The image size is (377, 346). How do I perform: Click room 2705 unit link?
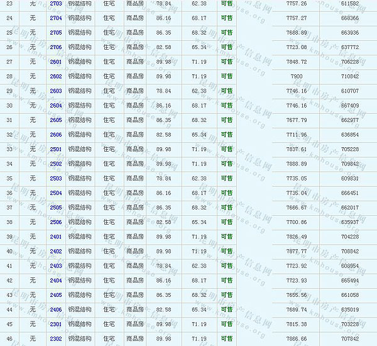click(x=55, y=33)
